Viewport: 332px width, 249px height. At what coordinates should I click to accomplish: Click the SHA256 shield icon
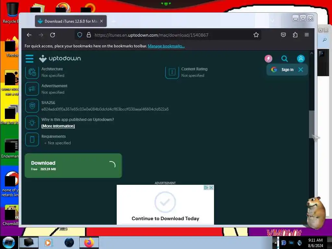32,106
